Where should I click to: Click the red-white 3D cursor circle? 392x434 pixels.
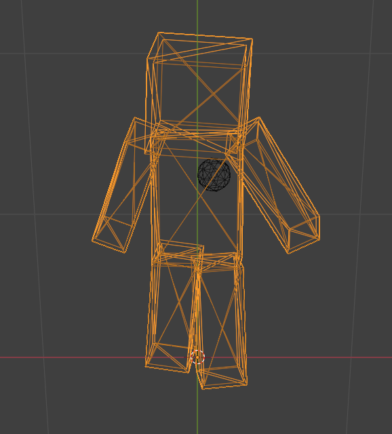197,357
